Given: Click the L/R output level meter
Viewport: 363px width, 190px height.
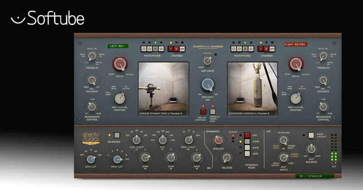Looking at the screenshot, I should [334, 148].
